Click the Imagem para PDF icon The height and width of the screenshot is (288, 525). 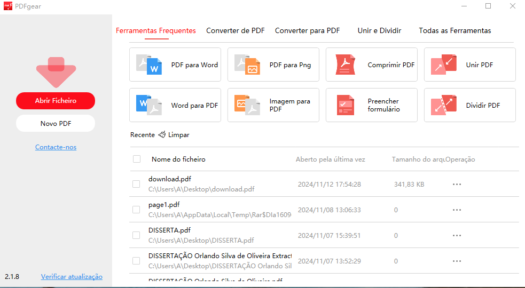247,105
